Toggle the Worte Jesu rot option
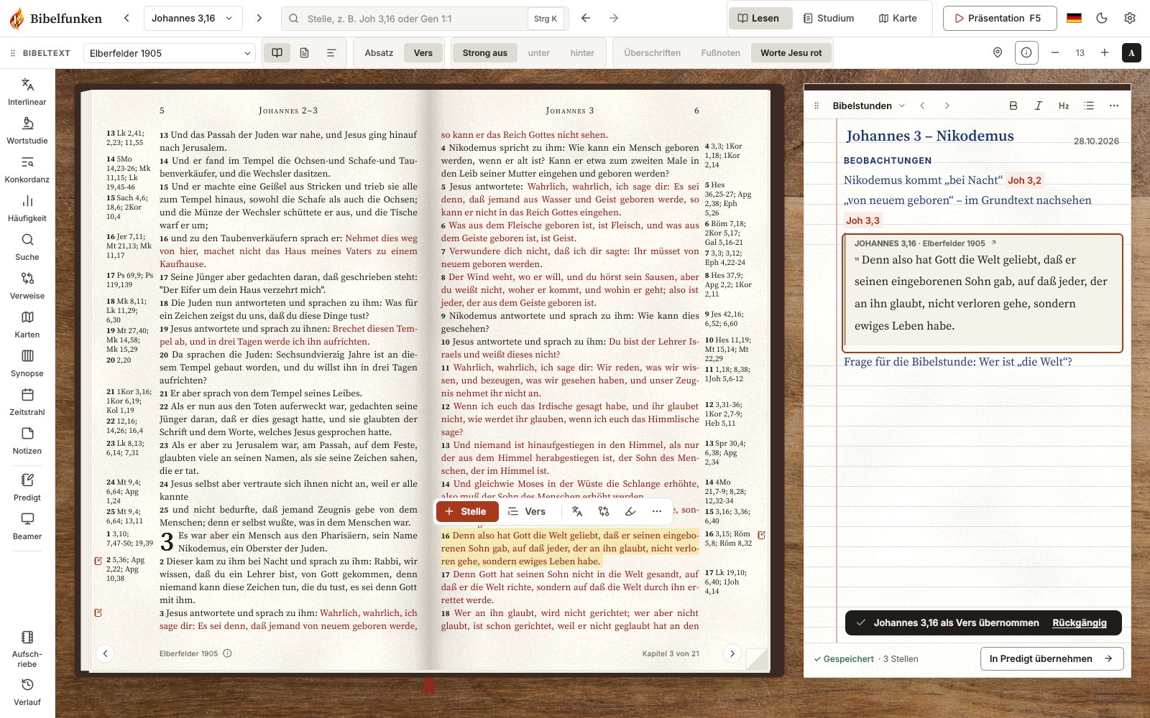The height and width of the screenshot is (718, 1150). [x=791, y=52]
